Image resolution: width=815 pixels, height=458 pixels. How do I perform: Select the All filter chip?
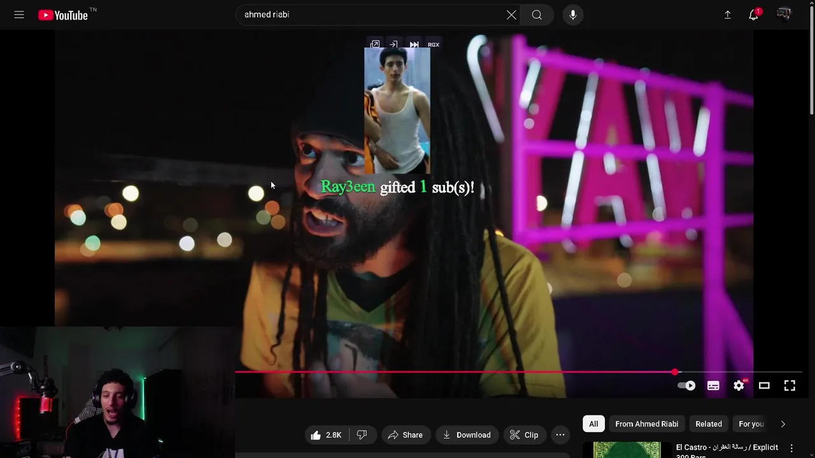click(593, 424)
